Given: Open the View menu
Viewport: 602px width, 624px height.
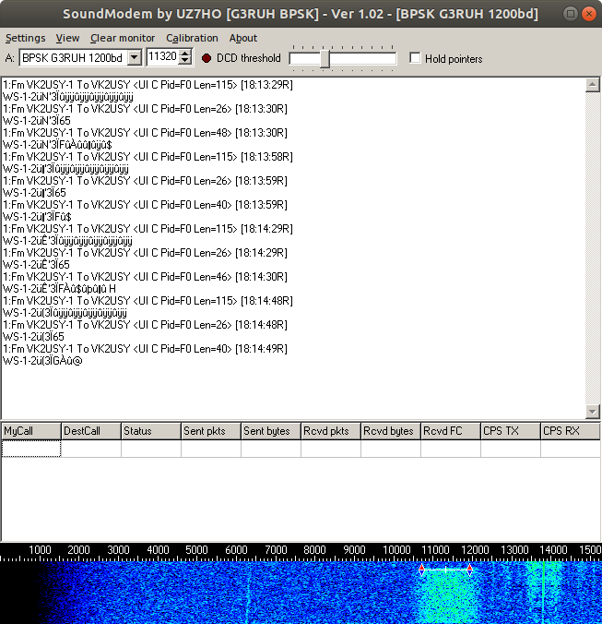Looking at the screenshot, I should pyautogui.click(x=67, y=38).
